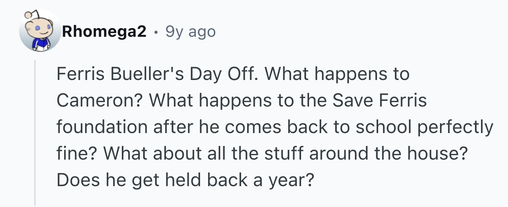Click the dot separator beside the username

tap(156, 32)
